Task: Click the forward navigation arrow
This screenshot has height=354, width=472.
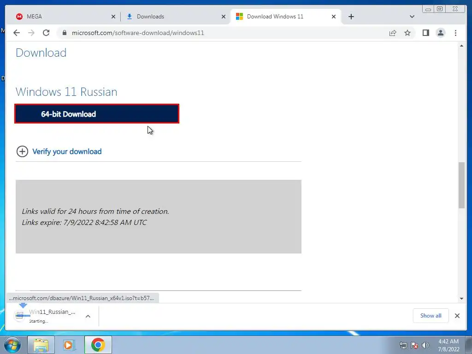Action: [x=31, y=33]
